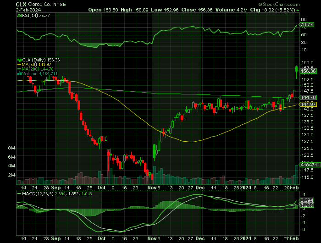Click Sep on the price panel date axis
Screen dimensions: 321x243
(56, 188)
